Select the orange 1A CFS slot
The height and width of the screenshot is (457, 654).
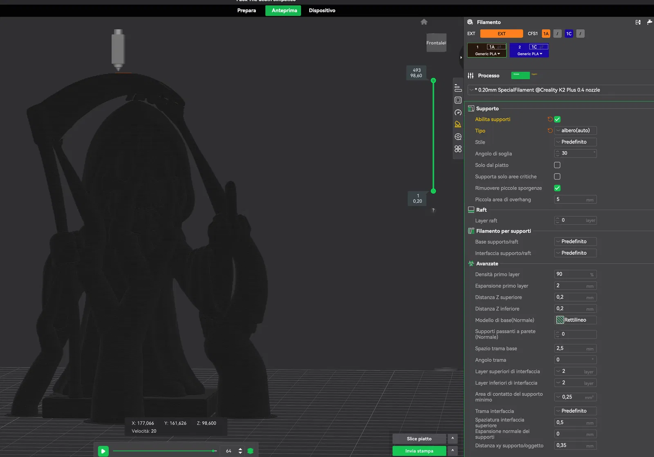pos(546,34)
